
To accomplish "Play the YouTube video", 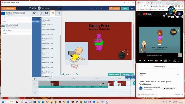I will (144, 60).
